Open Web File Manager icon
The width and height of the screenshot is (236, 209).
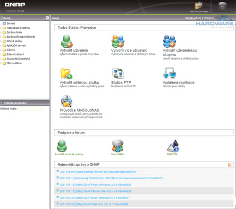coord(199,6)
